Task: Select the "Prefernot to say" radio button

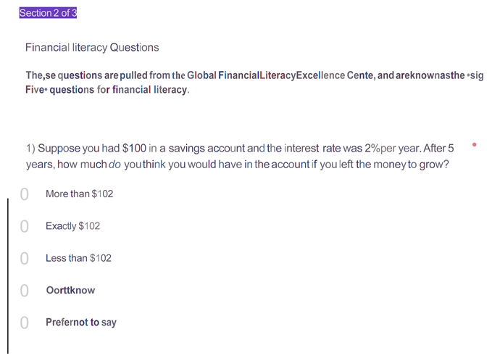Action: tap(25, 323)
